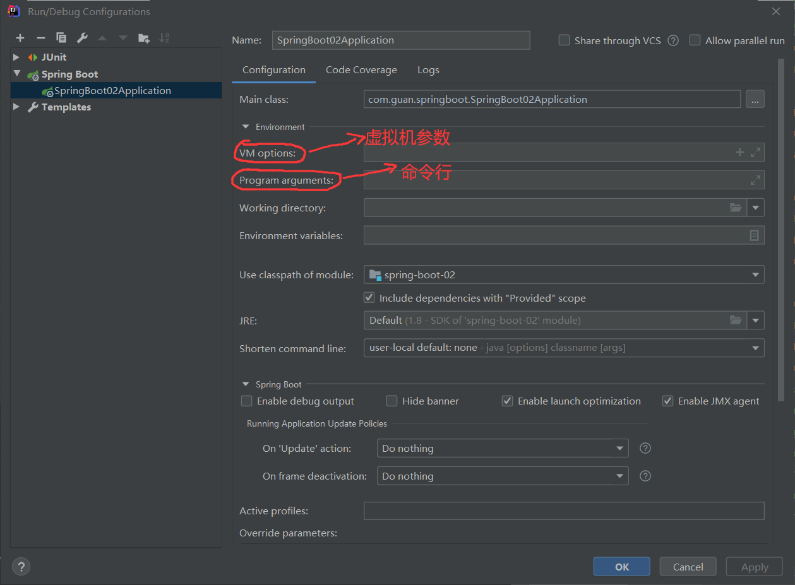Enable debug output checkbox

coord(247,401)
